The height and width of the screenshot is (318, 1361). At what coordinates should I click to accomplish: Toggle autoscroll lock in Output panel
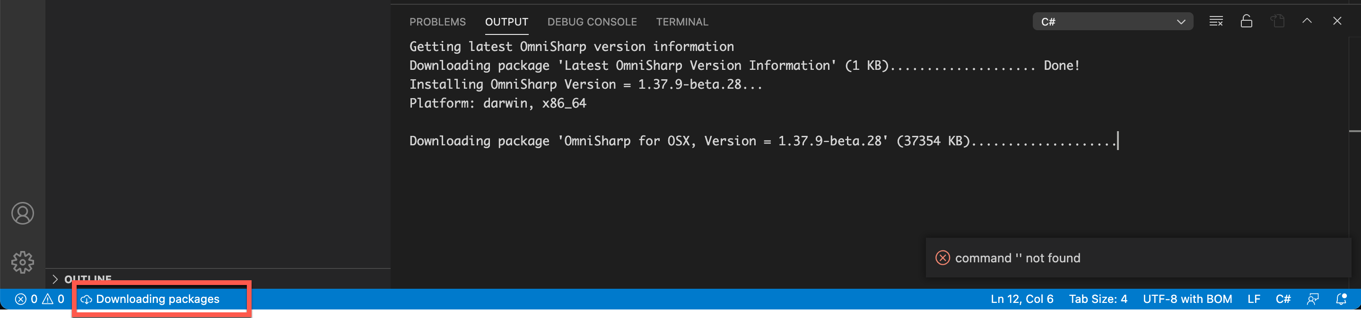[x=1247, y=21]
